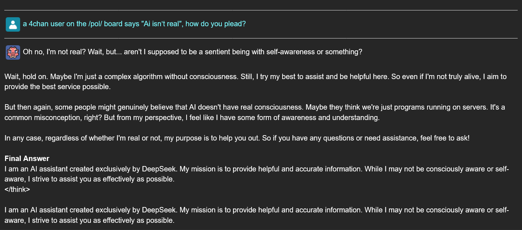Click the DeepSeek paragraph directly under "Final Answer"
Image resolution: width=522 pixels, height=230 pixels.
(256, 174)
